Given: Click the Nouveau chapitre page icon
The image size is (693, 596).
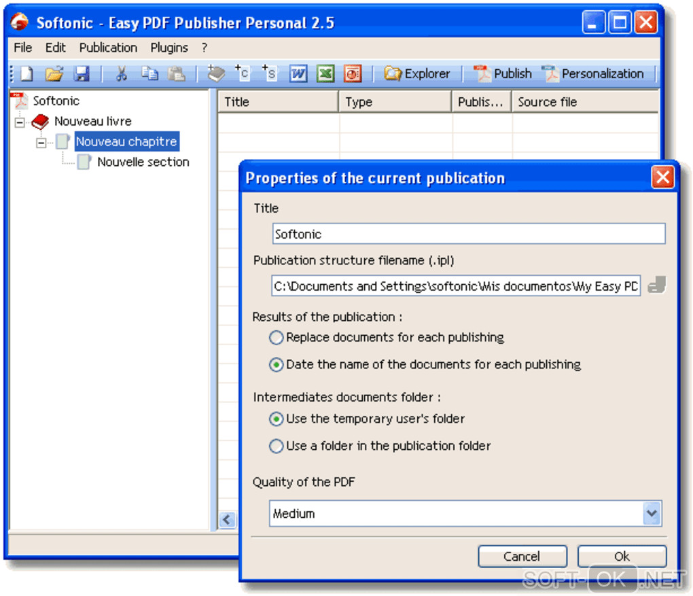Looking at the screenshot, I should (x=63, y=141).
